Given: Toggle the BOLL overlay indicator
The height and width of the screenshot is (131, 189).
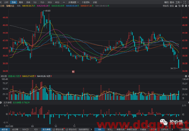Looking at the screenshot, I should pos(110,129).
